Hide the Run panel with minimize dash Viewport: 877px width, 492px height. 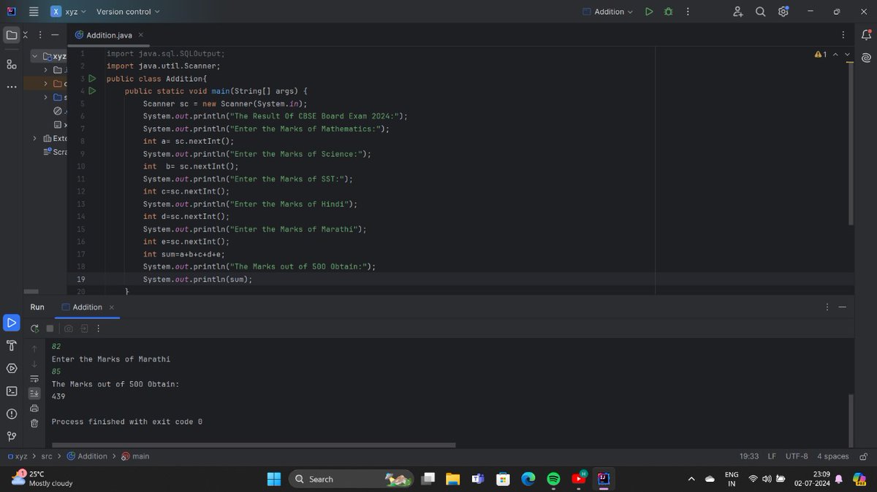pos(843,307)
